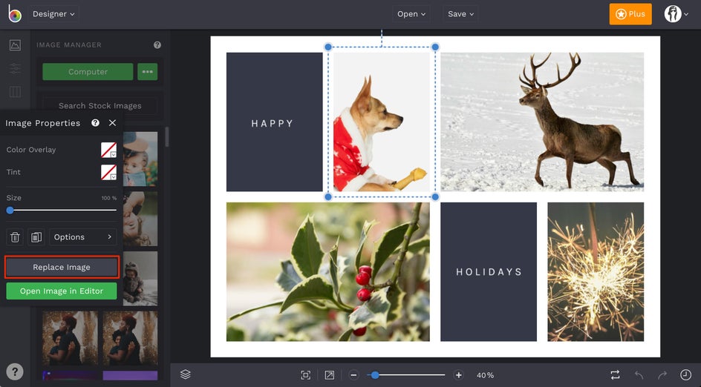701x387 pixels.
Task: Open the Color Overlay swatch
Action: point(108,150)
